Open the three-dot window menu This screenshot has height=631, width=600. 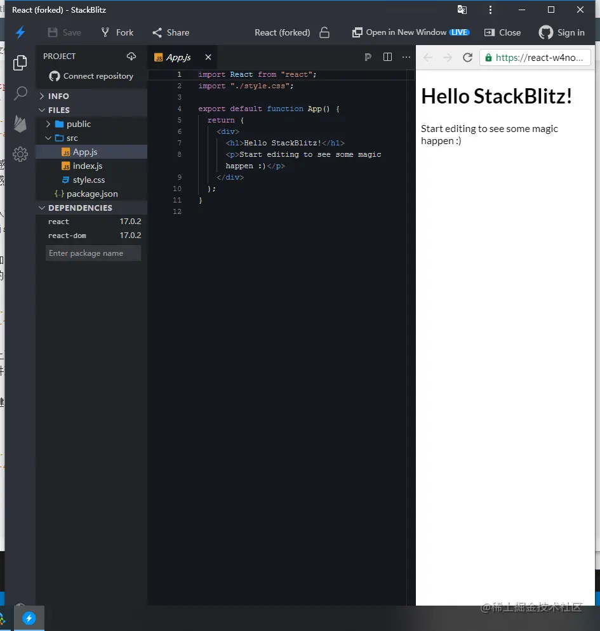490,10
